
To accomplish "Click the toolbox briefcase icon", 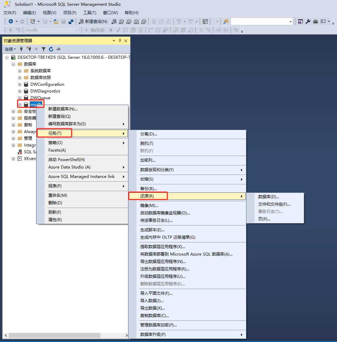I will (x=315, y=21).
